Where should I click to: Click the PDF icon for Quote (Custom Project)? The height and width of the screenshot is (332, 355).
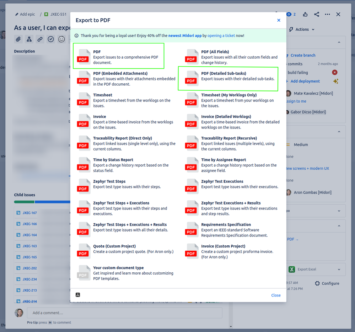pos(84,251)
